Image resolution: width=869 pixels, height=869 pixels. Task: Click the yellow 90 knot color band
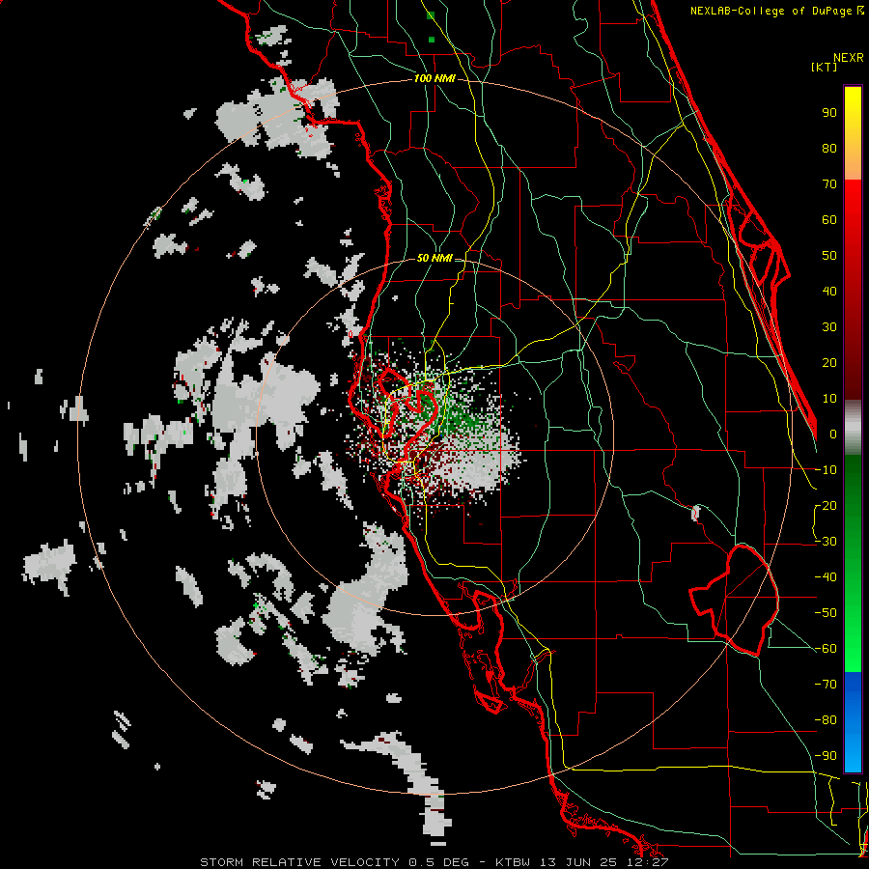(853, 113)
